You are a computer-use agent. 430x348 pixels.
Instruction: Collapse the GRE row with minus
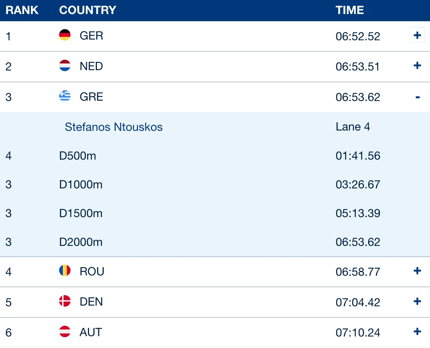pyautogui.click(x=417, y=97)
